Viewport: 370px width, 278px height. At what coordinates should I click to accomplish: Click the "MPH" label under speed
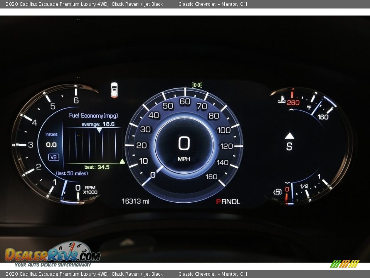tap(184, 159)
